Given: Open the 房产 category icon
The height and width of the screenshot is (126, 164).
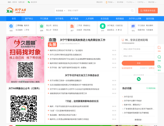Looking at the screenshot, I should [x=72, y=26].
